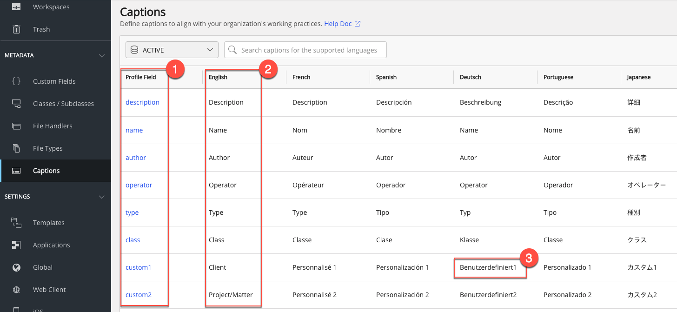This screenshot has height=312, width=677.
Task: Select Captions in the sidebar menu
Action: click(46, 171)
